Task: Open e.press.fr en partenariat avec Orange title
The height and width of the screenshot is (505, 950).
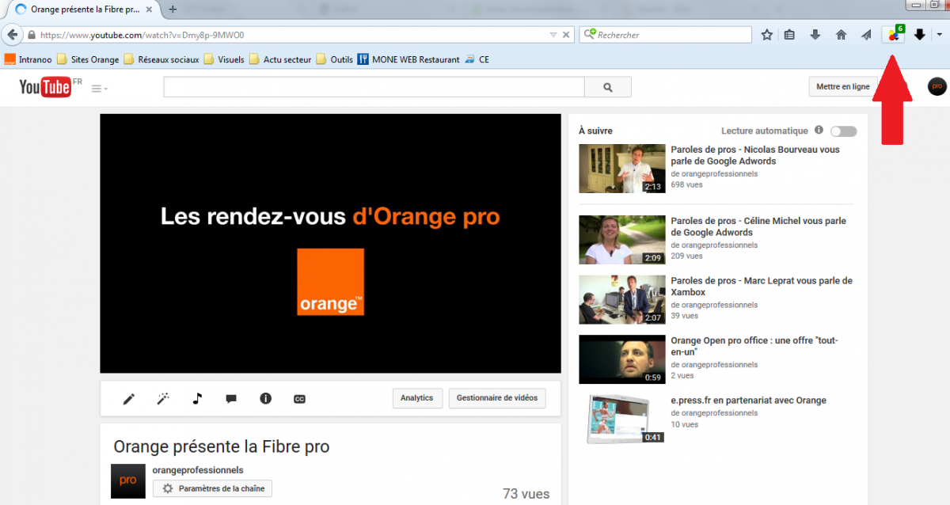Action: point(748,401)
